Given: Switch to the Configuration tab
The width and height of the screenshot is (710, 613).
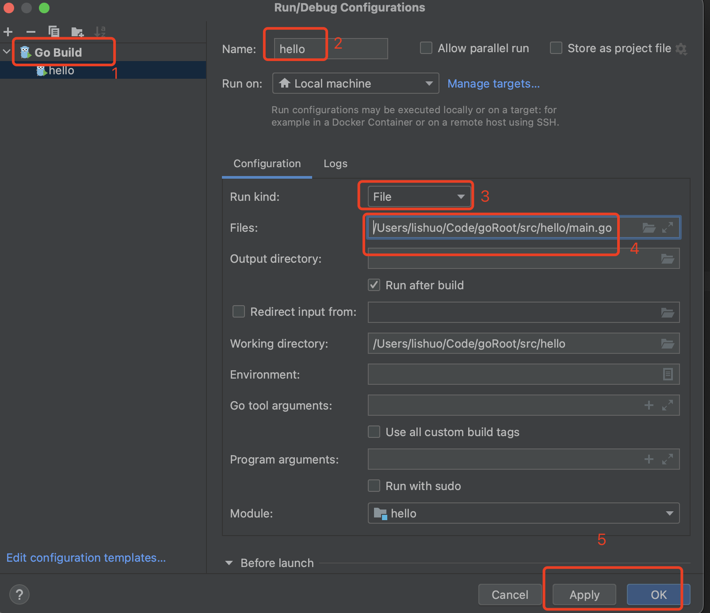Looking at the screenshot, I should tap(267, 164).
